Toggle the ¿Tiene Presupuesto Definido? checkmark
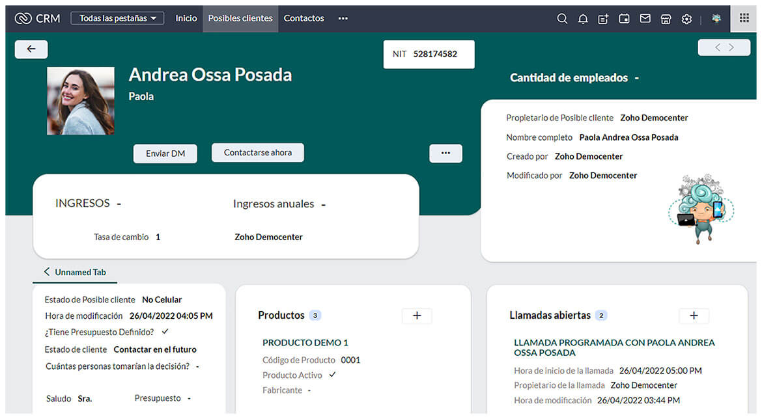Image resolution: width=762 pixels, height=419 pixels. pos(165,332)
